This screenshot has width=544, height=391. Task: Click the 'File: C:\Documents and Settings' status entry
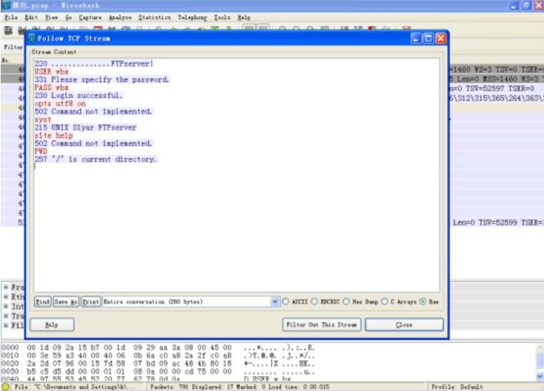coord(74,387)
